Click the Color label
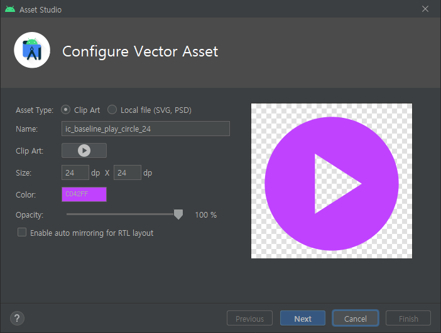This screenshot has width=441, height=333. (x=26, y=194)
